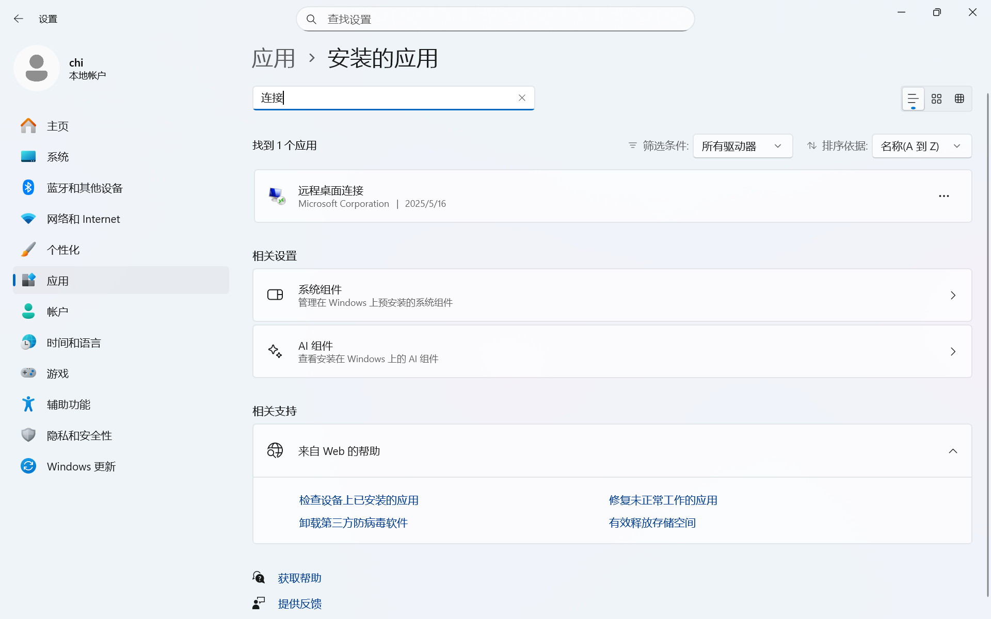Click the 远程桌面连接 app icon

coord(277,196)
